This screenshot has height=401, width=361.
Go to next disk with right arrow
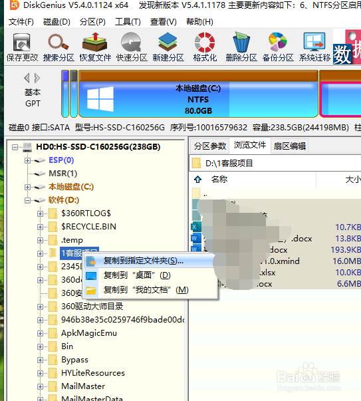click(37, 78)
